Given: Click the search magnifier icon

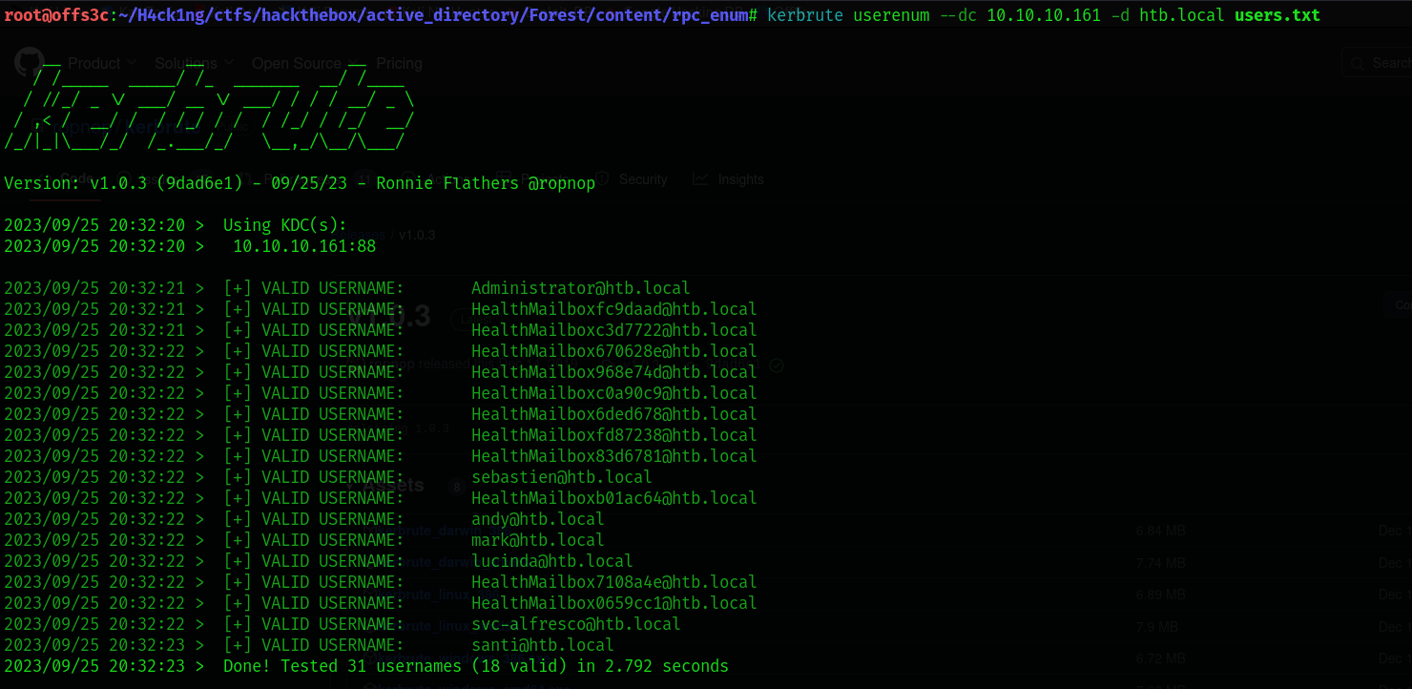Looking at the screenshot, I should (x=1357, y=63).
